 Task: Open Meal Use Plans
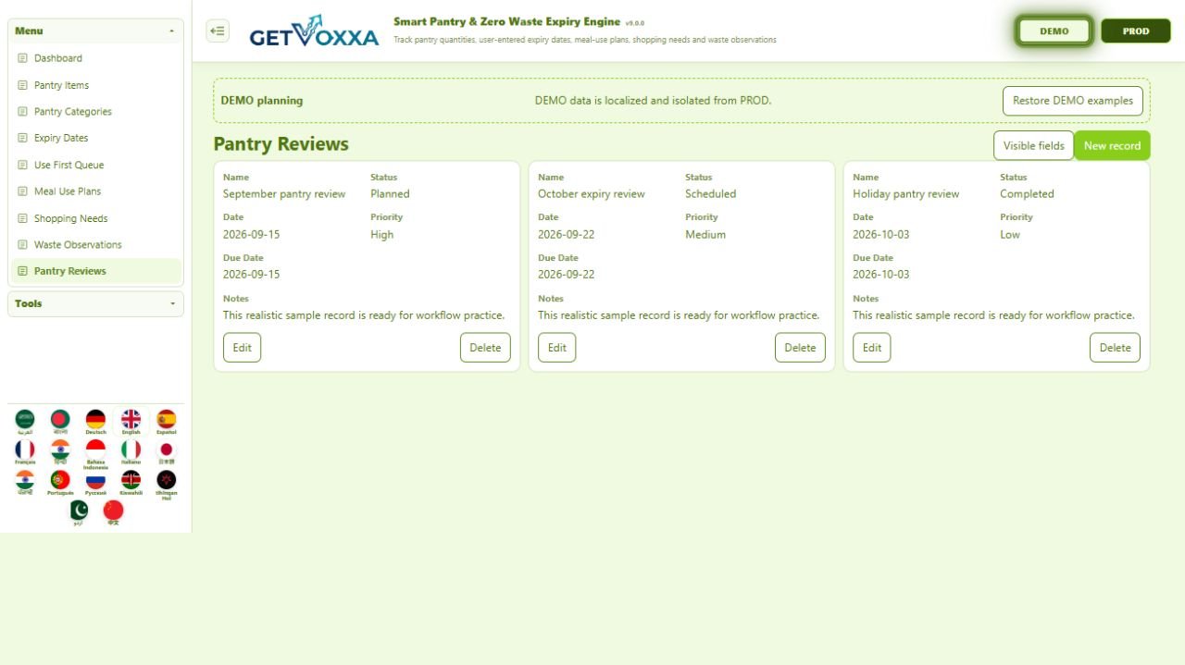click(95, 191)
